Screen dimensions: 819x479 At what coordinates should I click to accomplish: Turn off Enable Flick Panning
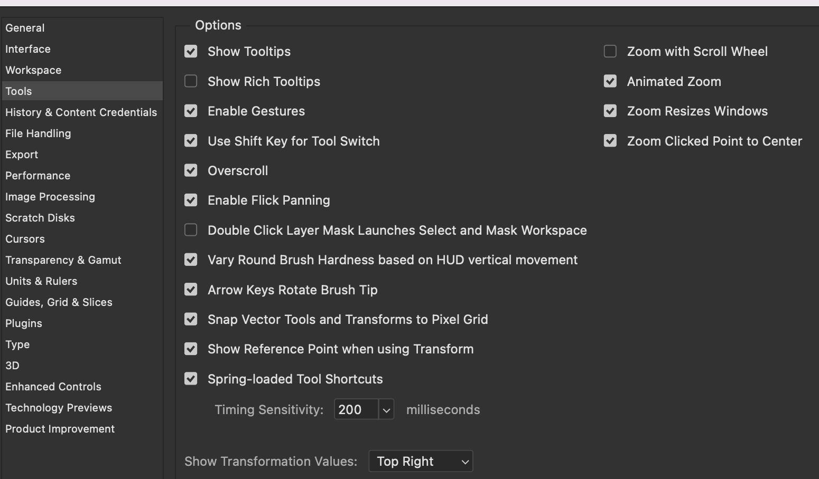[191, 200]
